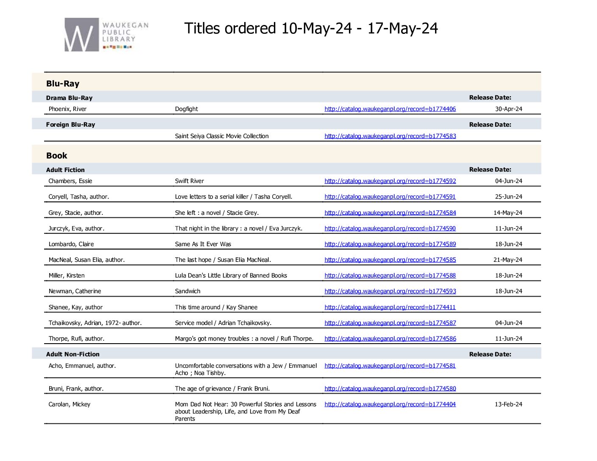Viewport: 597px width, 461px height.
Task: Select author 'Tchaikovsky, Adrian, 1972- author.'
Action: [95, 323]
